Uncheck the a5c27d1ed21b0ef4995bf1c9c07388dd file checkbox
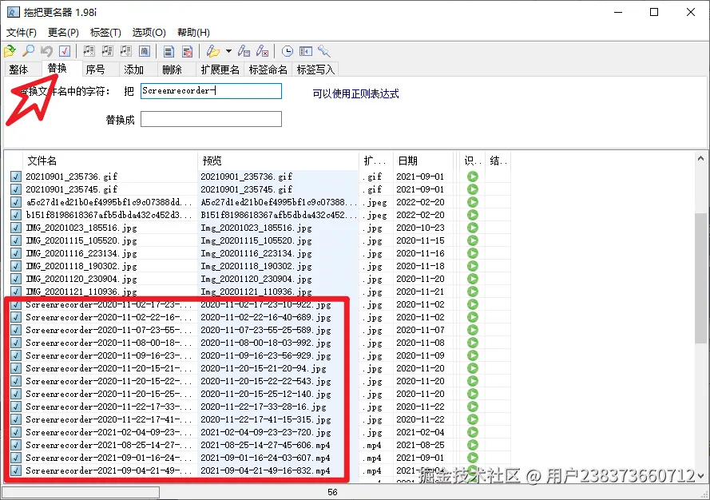 coord(16,202)
